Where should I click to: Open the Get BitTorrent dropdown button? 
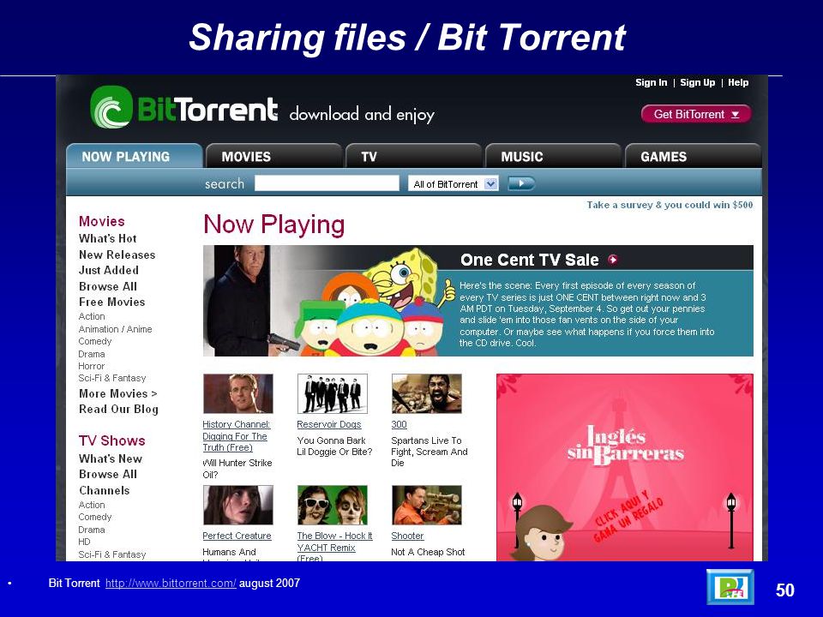[696, 114]
